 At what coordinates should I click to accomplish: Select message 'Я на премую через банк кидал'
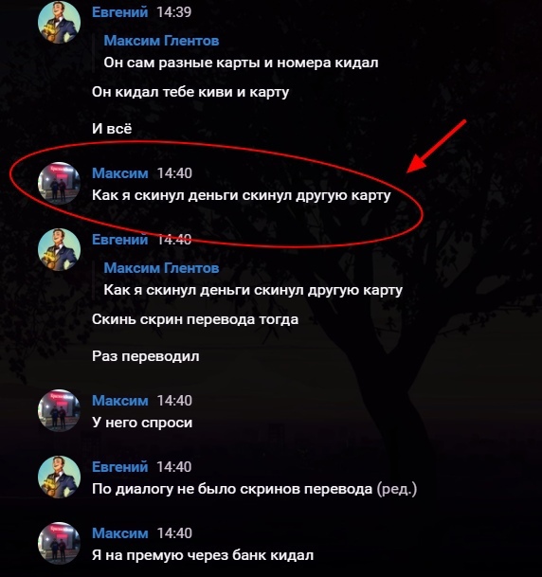203,555
